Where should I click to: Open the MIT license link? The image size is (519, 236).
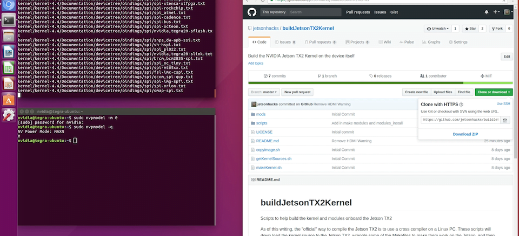[486, 76]
